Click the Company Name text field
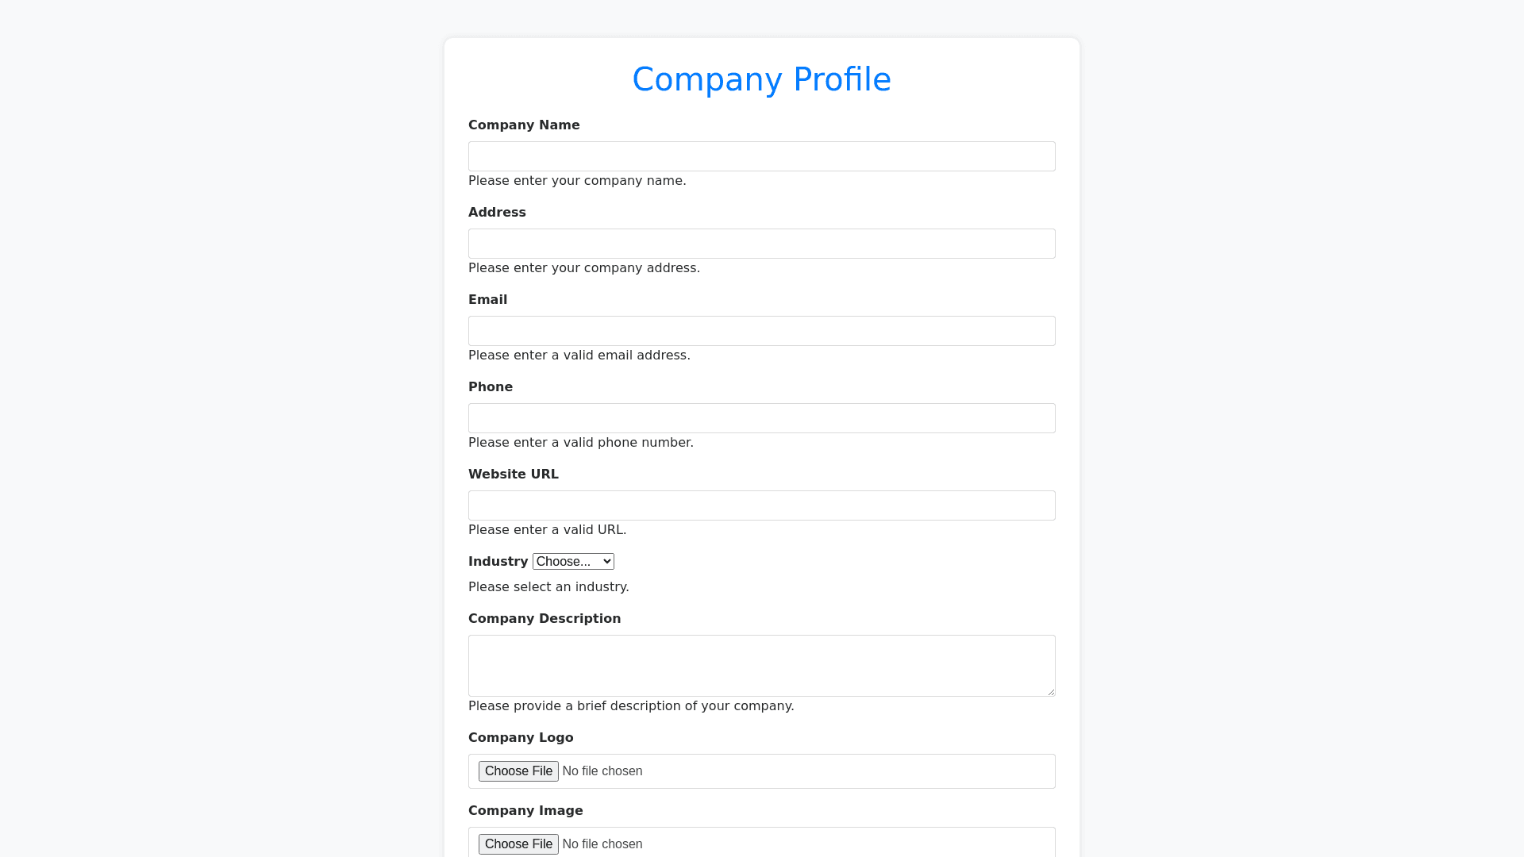The image size is (1524, 857). (x=762, y=156)
